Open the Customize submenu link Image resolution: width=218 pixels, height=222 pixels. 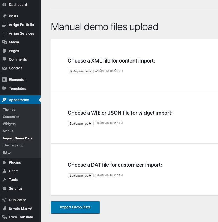point(11,117)
